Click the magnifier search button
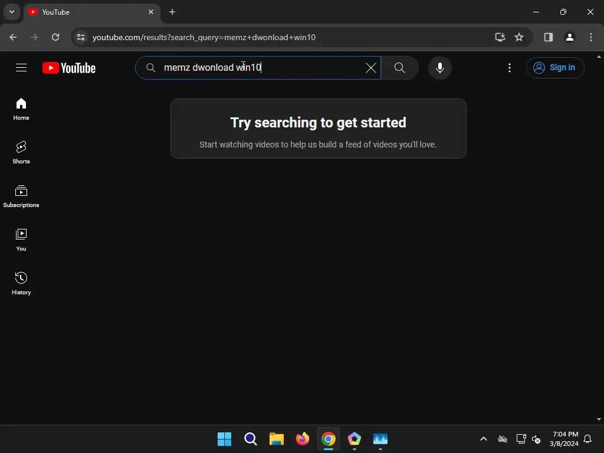 [x=399, y=68]
